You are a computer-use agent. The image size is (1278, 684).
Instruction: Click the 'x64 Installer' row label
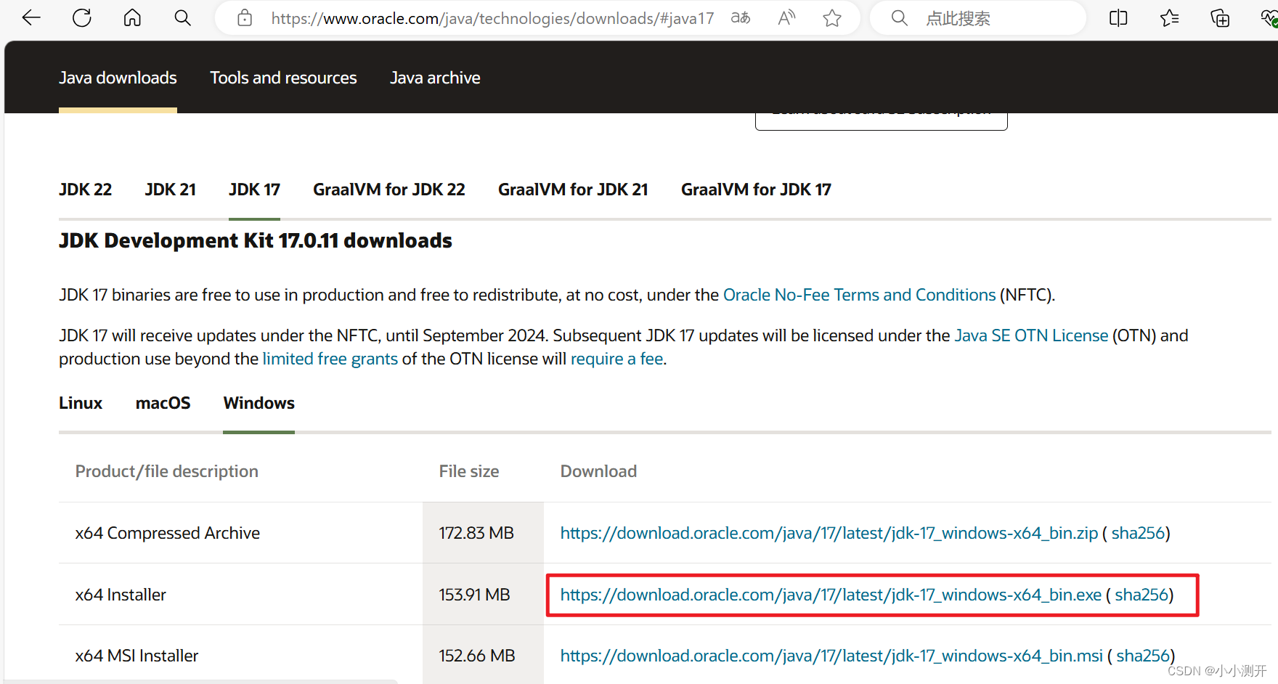coord(121,595)
